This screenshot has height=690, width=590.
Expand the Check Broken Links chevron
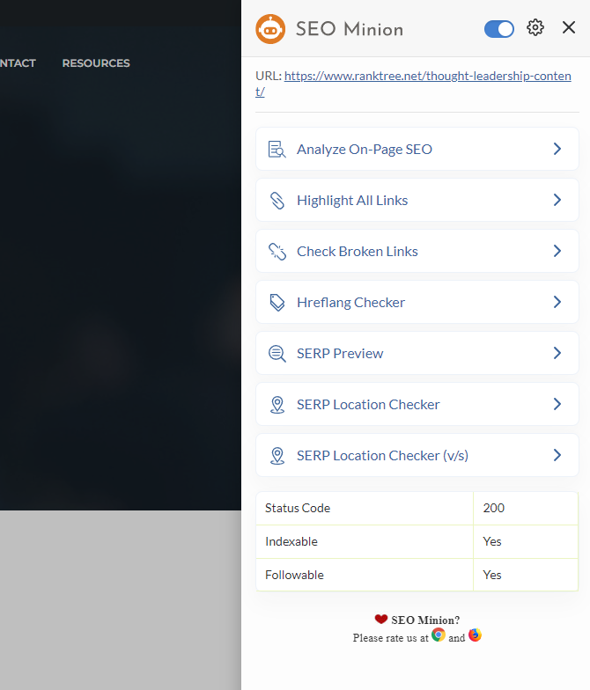pos(557,251)
